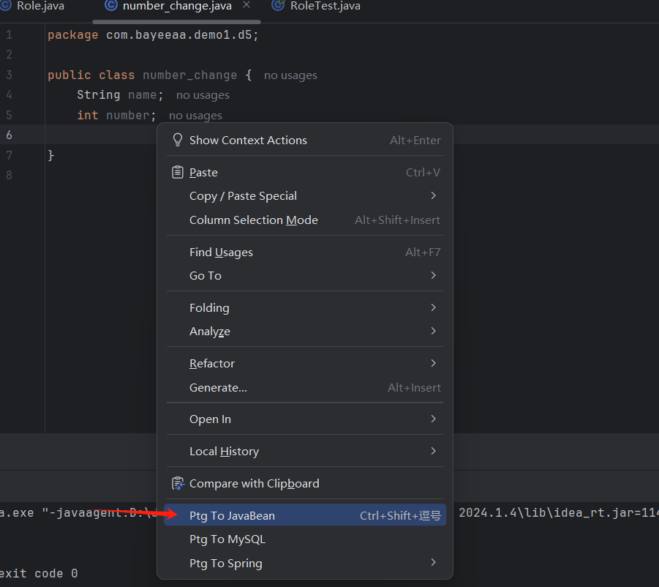Open the Local History submenu
Image resolution: width=659 pixels, height=587 pixels.
224,452
